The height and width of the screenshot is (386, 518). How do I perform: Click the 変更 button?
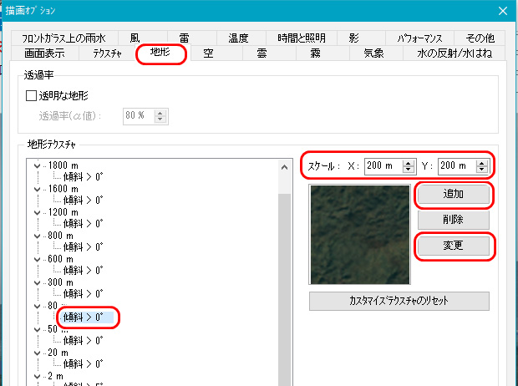pyautogui.click(x=453, y=246)
